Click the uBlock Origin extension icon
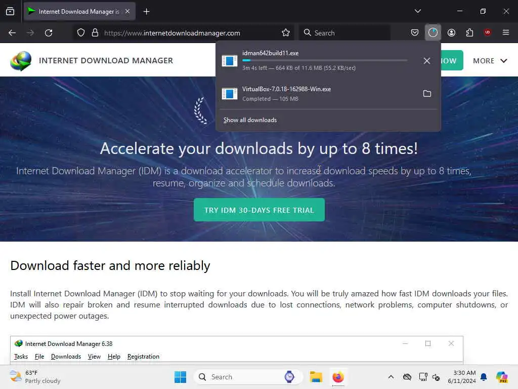This screenshot has width=518, height=389. 487,32
